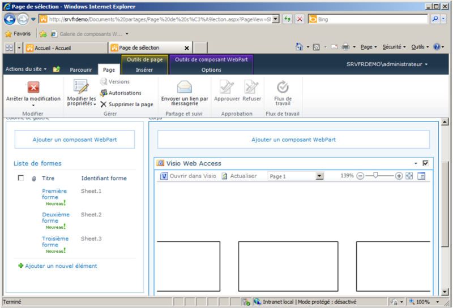Open the Deuxième forme list item
This screenshot has height=308, width=453.
point(55,218)
